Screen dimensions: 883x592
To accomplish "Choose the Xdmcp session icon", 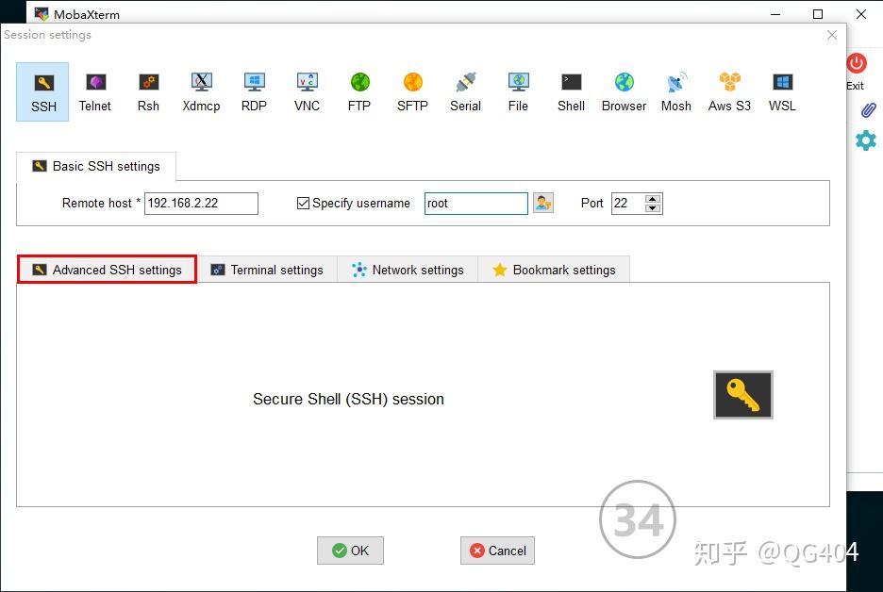I will click(x=201, y=91).
